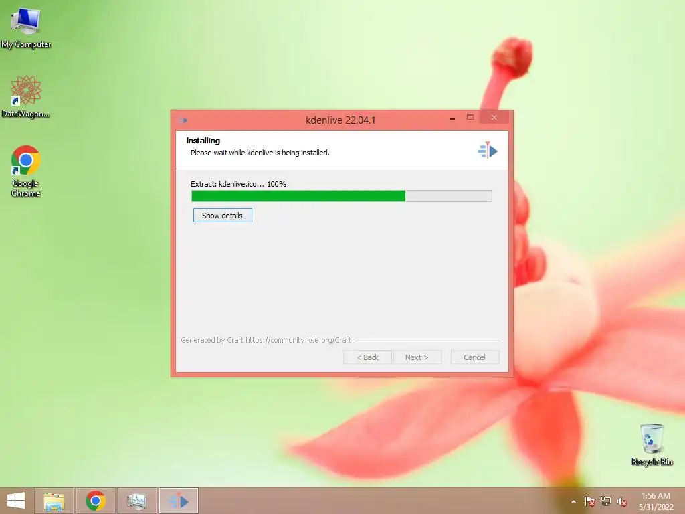Click the 'Extract: kdenlive.ico... 100%' status text
Image resolution: width=685 pixels, height=514 pixels.
pyautogui.click(x=239, y=184)
